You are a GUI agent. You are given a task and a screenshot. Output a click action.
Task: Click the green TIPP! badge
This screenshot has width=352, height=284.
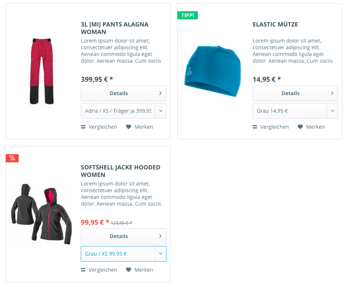coord(187,15)
